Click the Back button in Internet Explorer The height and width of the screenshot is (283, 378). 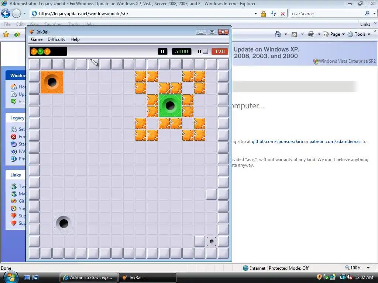(6, 14)
